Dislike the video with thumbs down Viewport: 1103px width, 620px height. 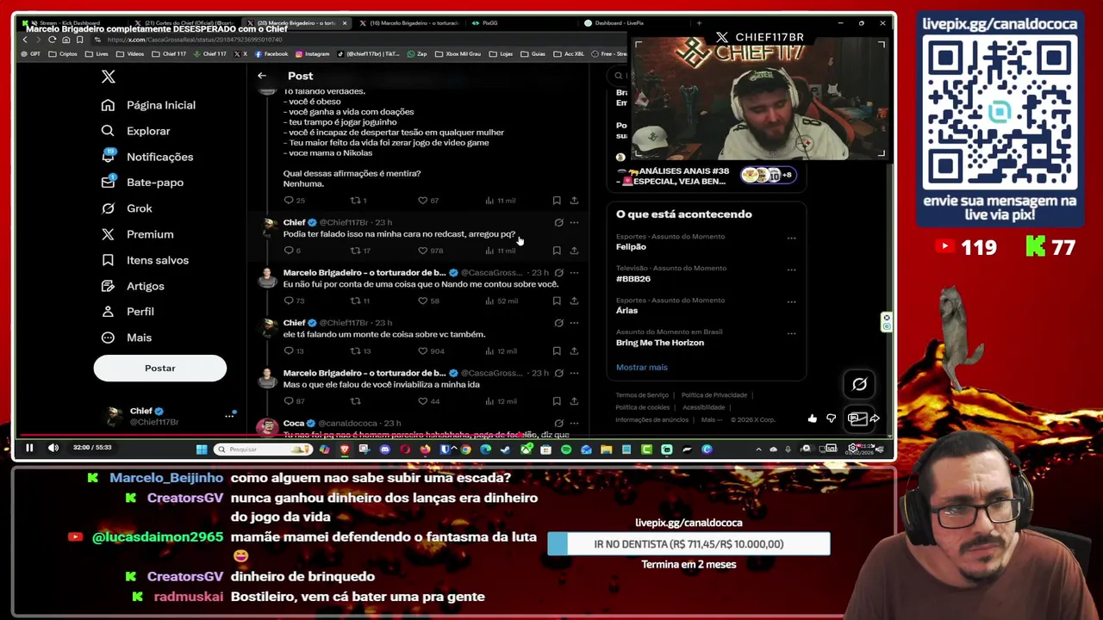(x=832, y=418)
